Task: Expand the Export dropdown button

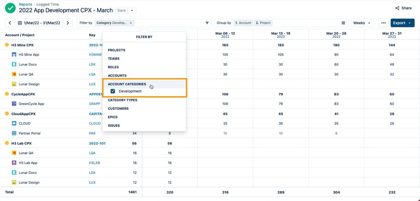Action: point(402,23)
